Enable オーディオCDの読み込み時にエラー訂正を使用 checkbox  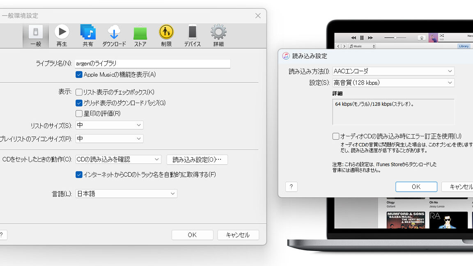(336, 136)
